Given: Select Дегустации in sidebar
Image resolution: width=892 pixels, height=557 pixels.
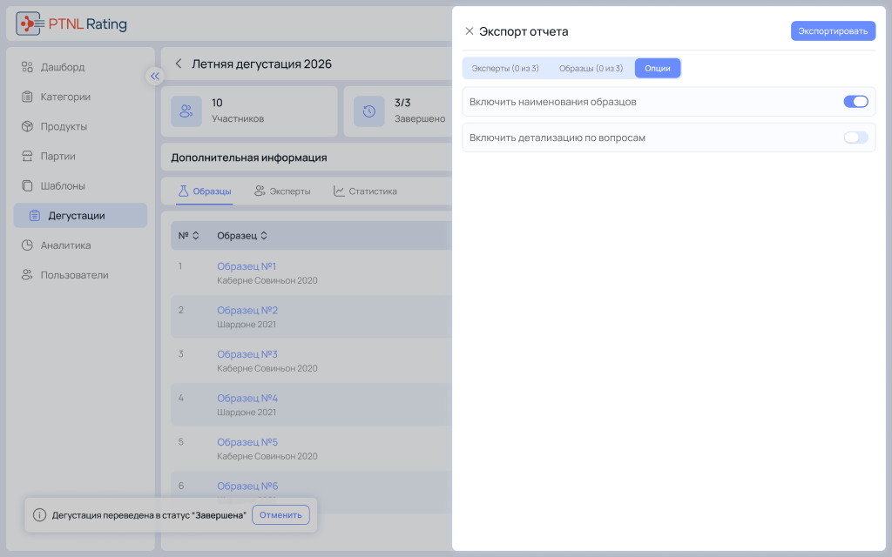Looking at the screenshot, I should click(80, 216).
